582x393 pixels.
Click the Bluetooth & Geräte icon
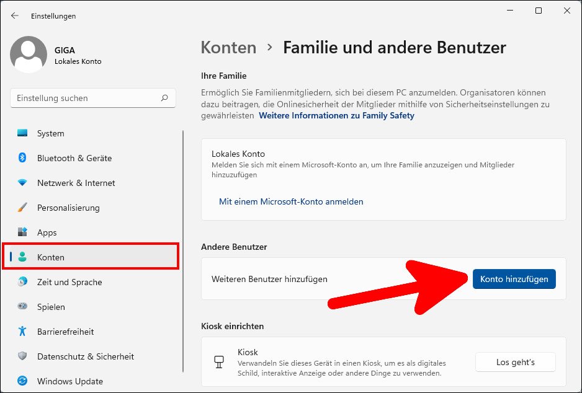22,158
